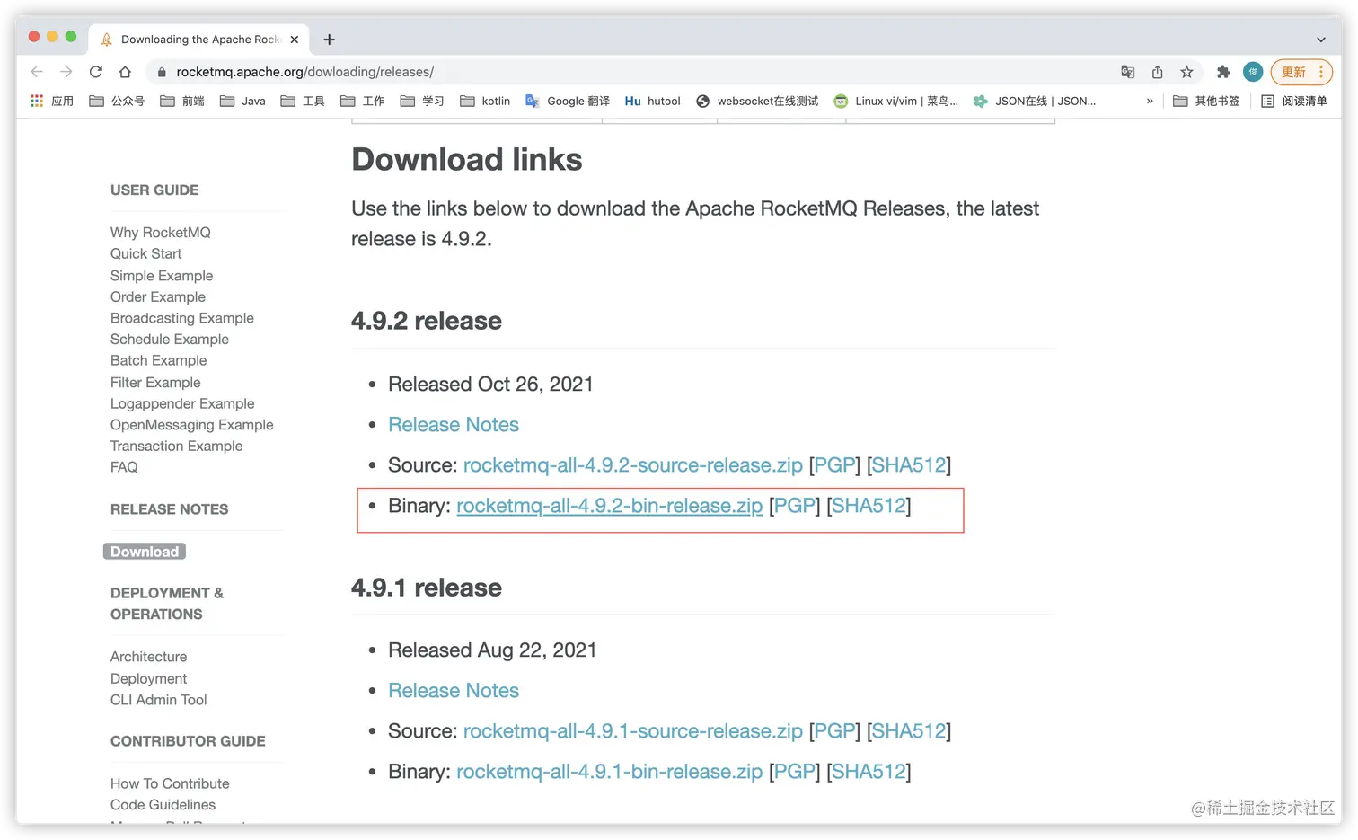Open the 公众号 bookmark folder

pos(117,101)
